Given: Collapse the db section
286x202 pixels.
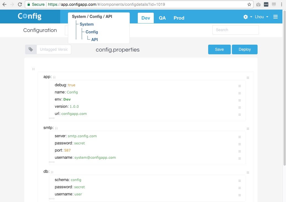Looking at the screenshot, I should [x=52, y=172].
